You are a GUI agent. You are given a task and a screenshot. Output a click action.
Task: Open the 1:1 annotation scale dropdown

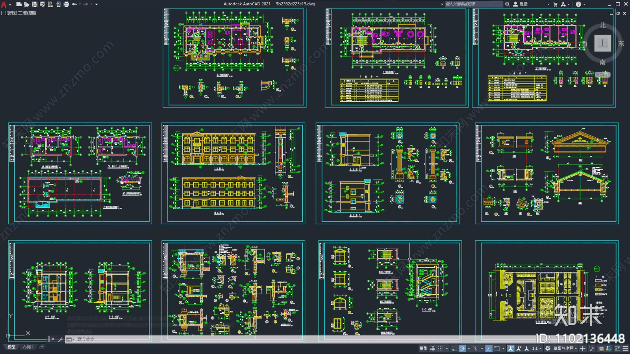point(537,348)
